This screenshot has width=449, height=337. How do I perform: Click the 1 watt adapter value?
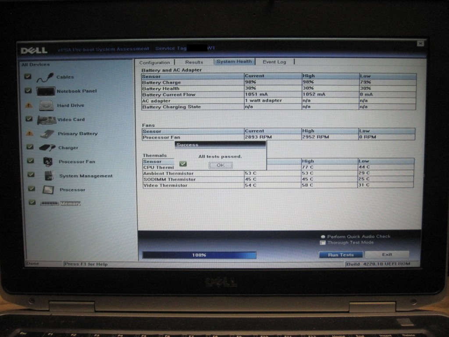[264, 100]
